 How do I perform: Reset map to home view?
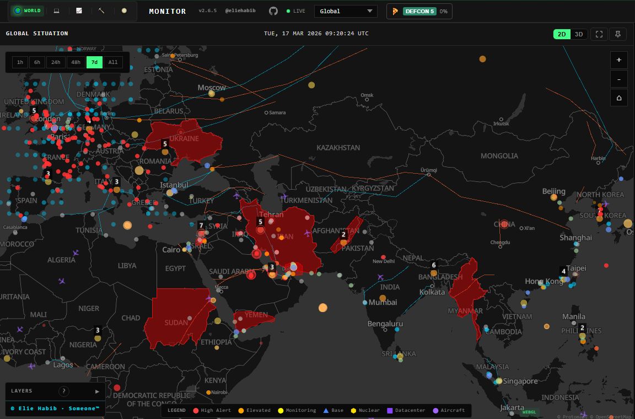tap(619, 98)
